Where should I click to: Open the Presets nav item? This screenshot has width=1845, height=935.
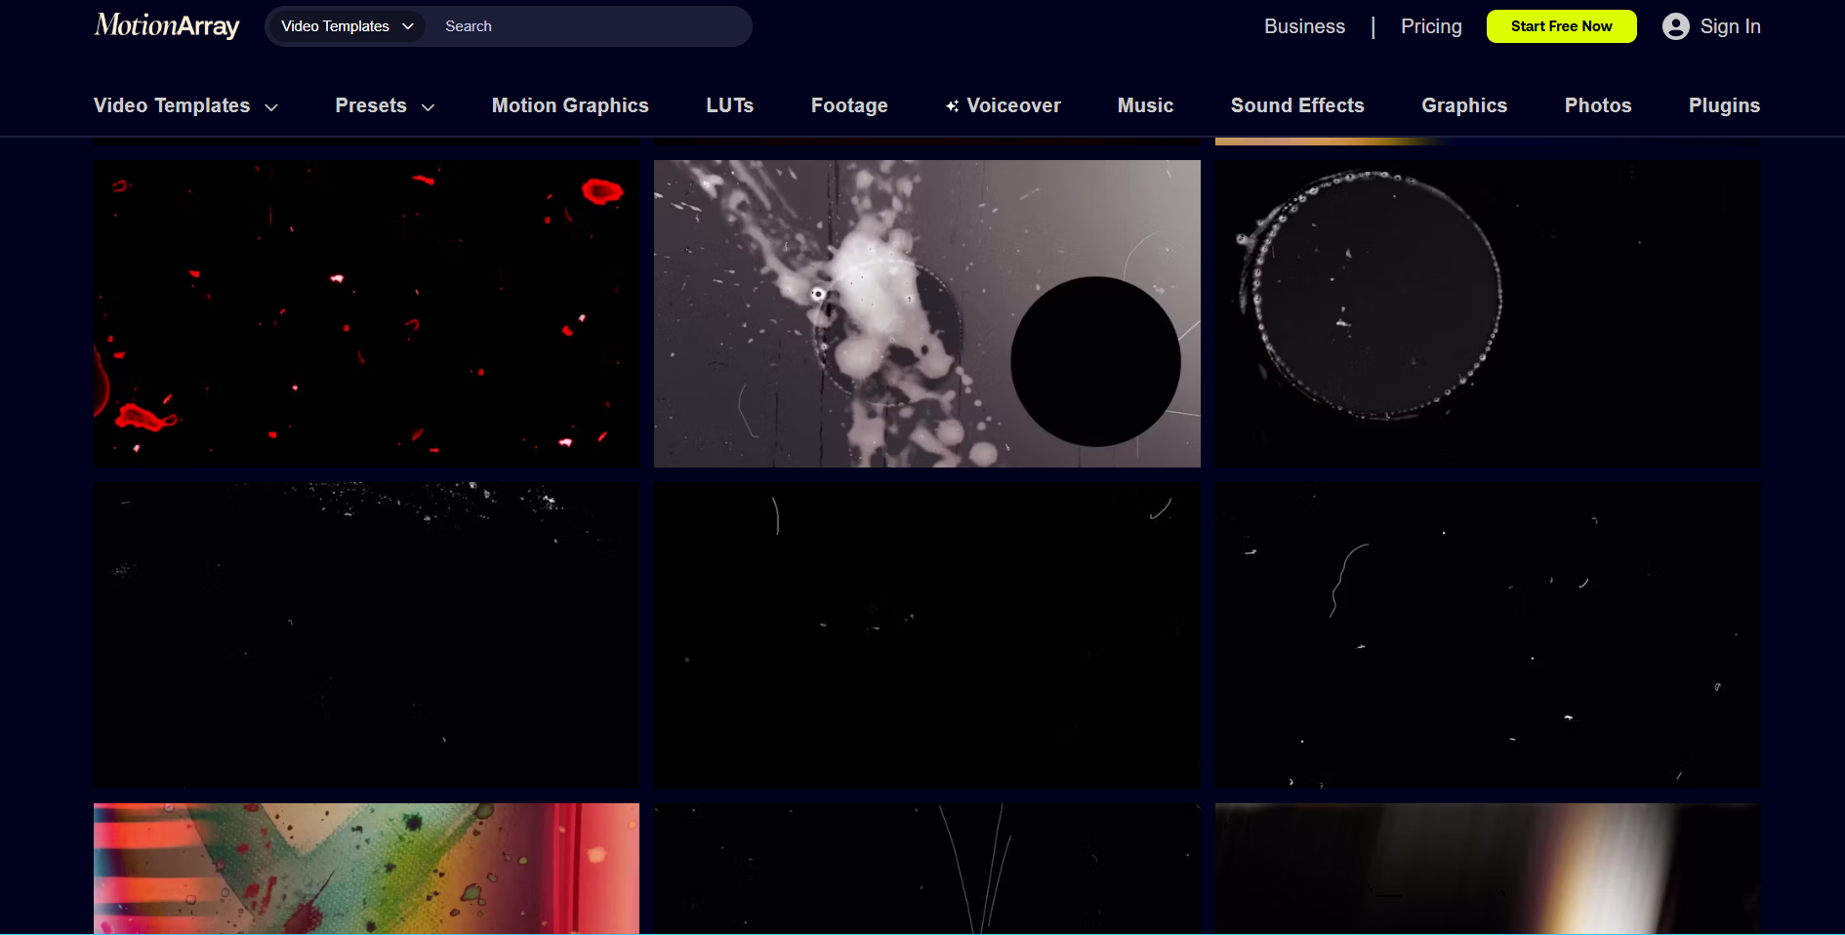pyautogui.click(x=371, y=105)
